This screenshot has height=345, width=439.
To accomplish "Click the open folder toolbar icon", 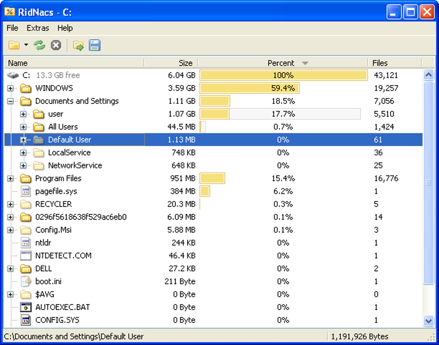I will pos(14,45).
